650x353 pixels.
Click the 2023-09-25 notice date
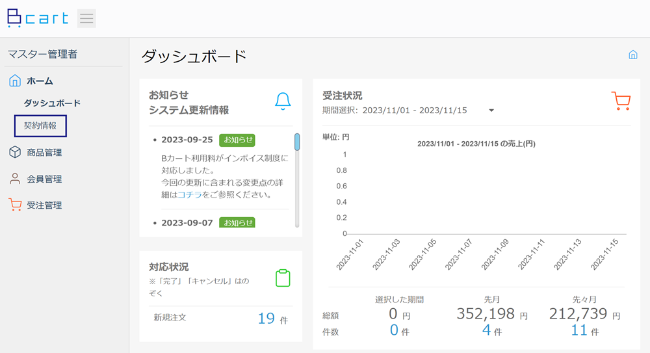coord(187,140)
